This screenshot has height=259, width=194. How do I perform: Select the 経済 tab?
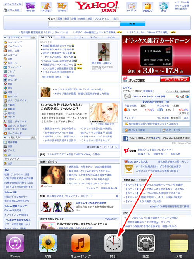[x=63, y=37]
